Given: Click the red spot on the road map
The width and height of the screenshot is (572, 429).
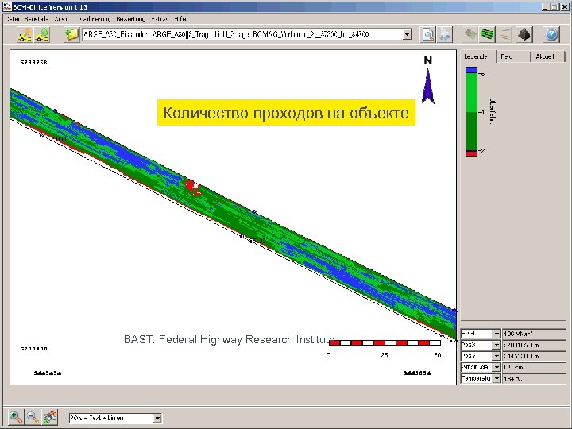Looking at the screenshot, I should 191,186.
